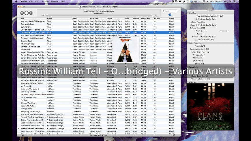Image resolution: width=251 pixels, height=141 pixels.
Task: Open the Apple menu
Action: [x=16, y=1]
